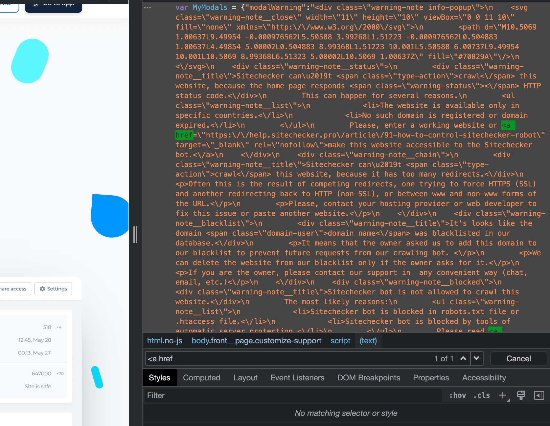Click the highlighted '<a' search match
This screenshot has width=550, height=426.
508,125
